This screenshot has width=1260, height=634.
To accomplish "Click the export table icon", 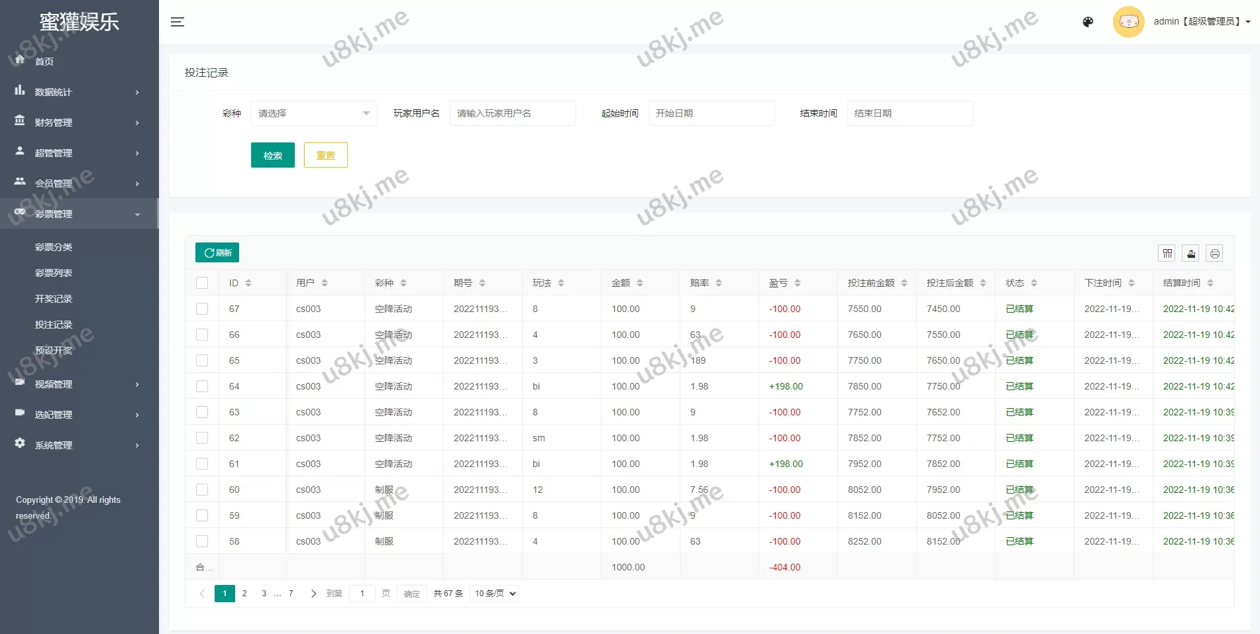I will point(1191,253).
